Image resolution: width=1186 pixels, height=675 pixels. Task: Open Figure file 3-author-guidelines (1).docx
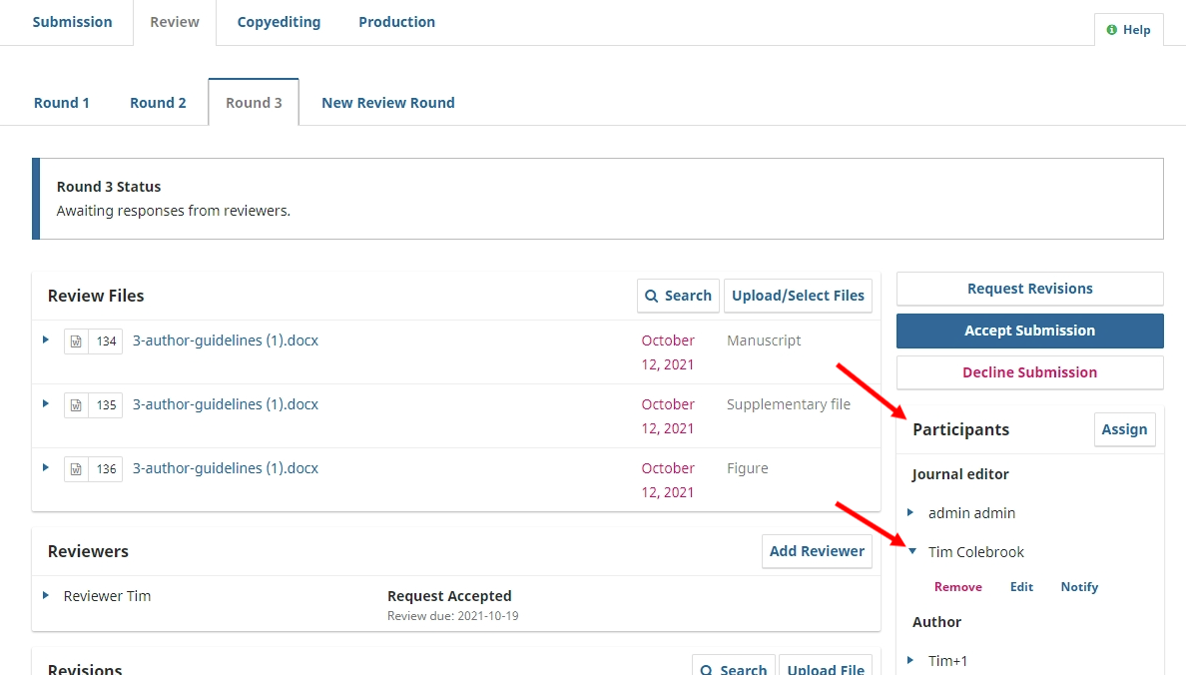tap(226, 468)
